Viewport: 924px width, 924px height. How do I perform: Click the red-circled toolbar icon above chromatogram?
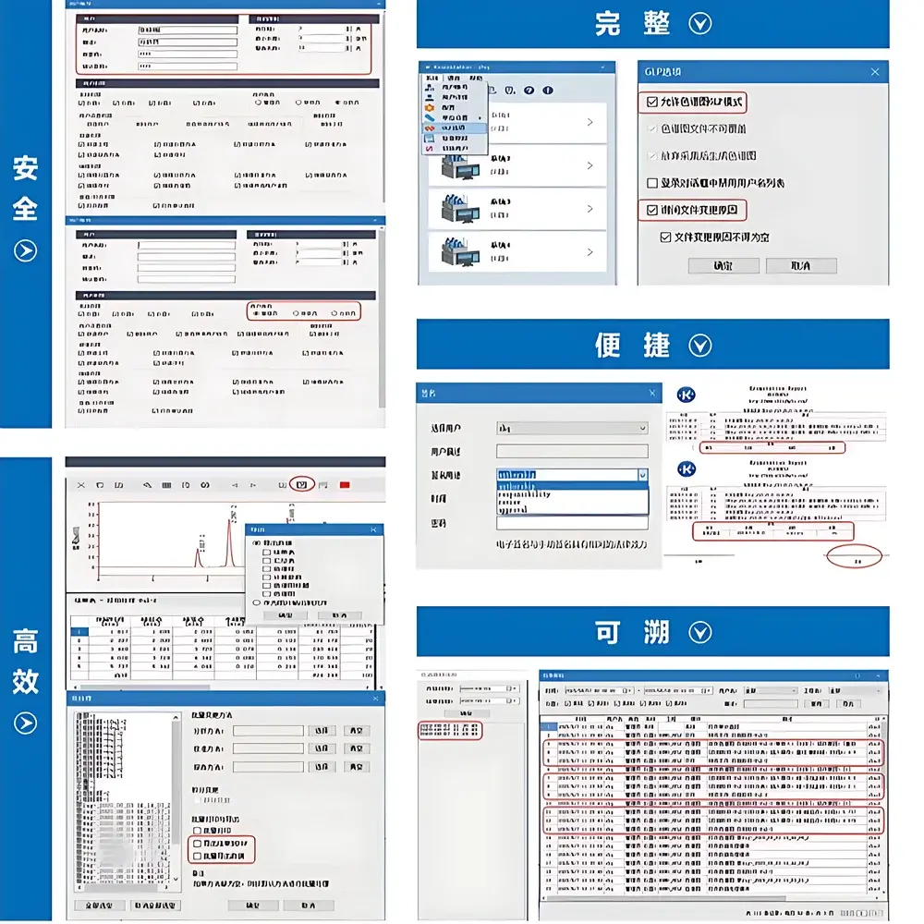301,484
